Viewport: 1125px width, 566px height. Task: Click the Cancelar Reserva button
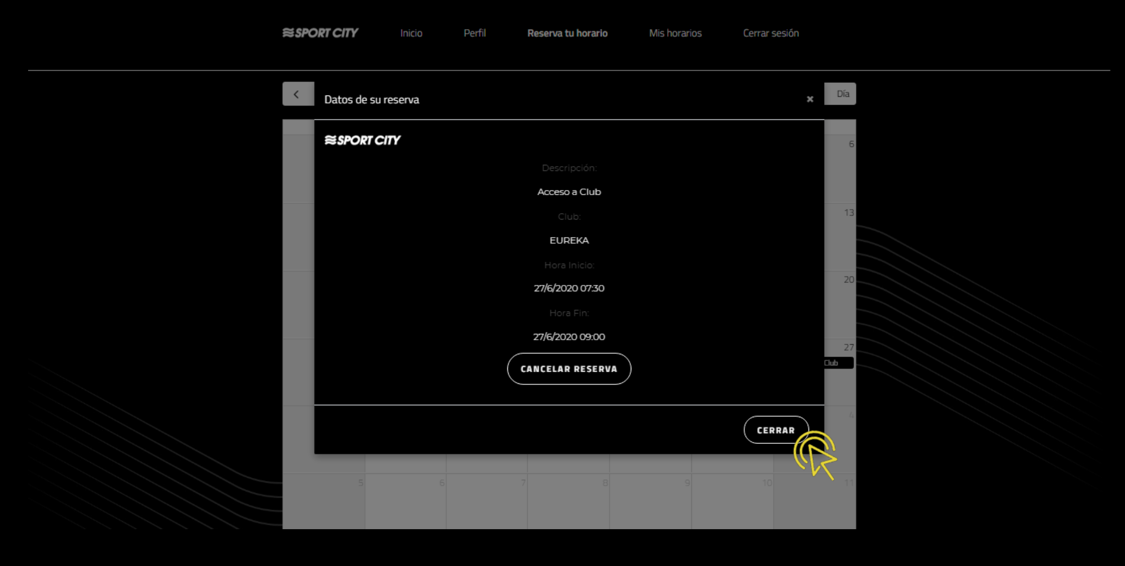(x=569, y=369)
